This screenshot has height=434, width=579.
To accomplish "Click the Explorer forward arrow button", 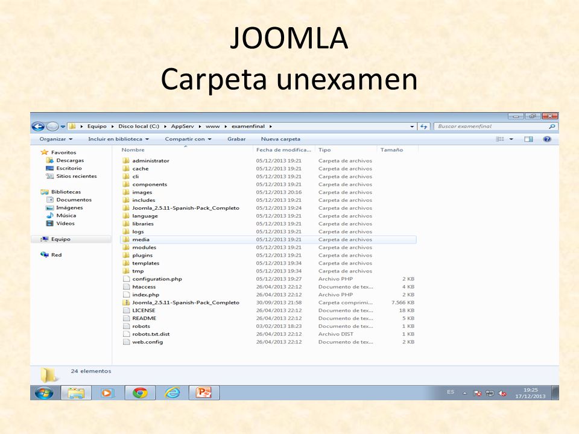I will [52, 127].
